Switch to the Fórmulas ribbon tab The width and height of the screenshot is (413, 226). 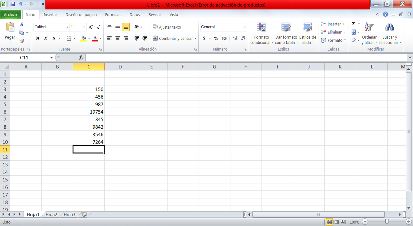tap(113, 14)
